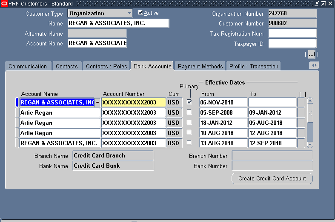The width and height of the screenshot is (335, 222).
Task: Maximize the PRN Customers window
Action: coord(324,3)
